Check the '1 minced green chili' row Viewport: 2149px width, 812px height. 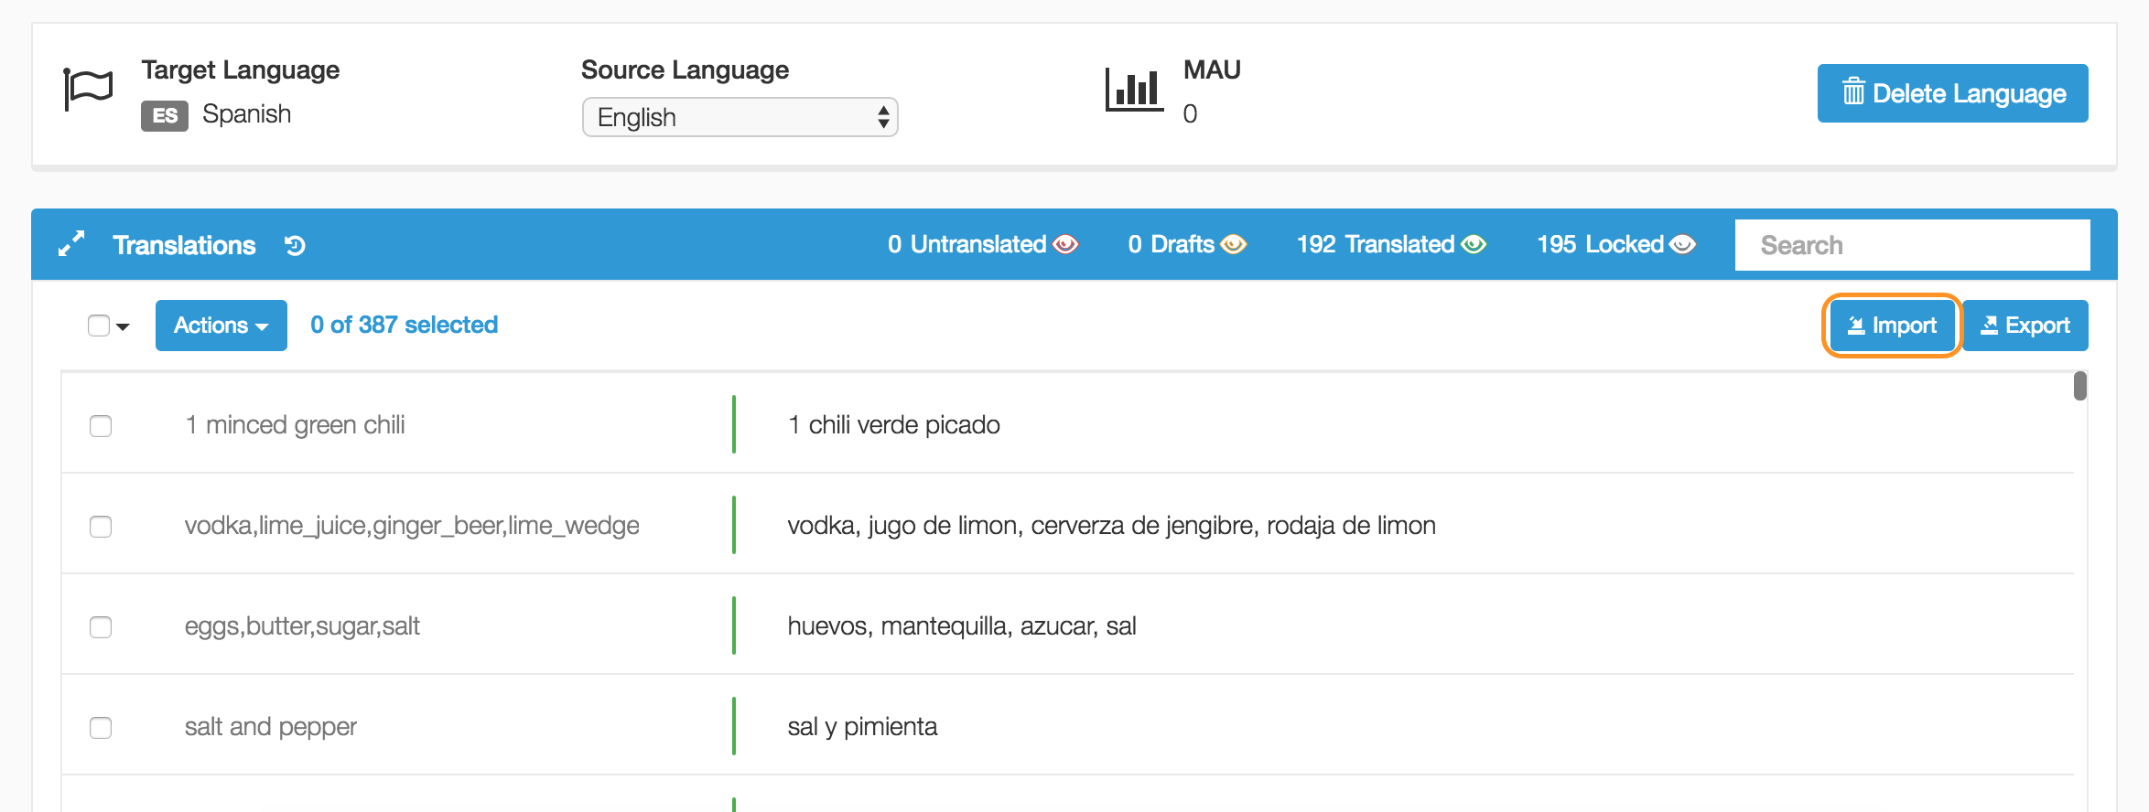(x=101, y=426)
